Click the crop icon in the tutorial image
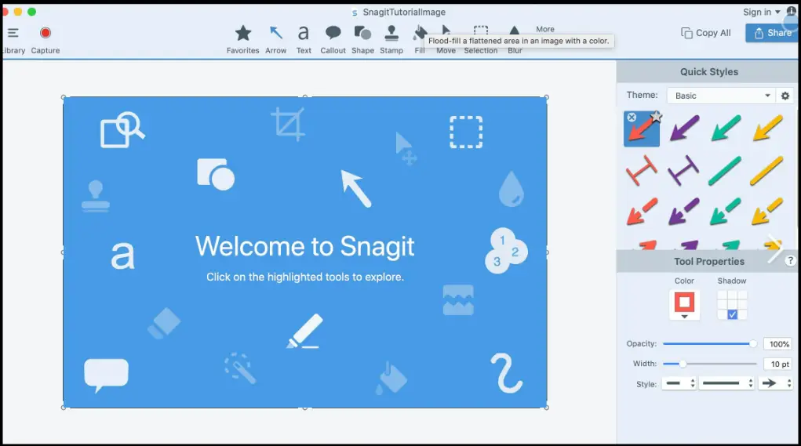This screenshot has height=446, width=801. coord(288,124)
